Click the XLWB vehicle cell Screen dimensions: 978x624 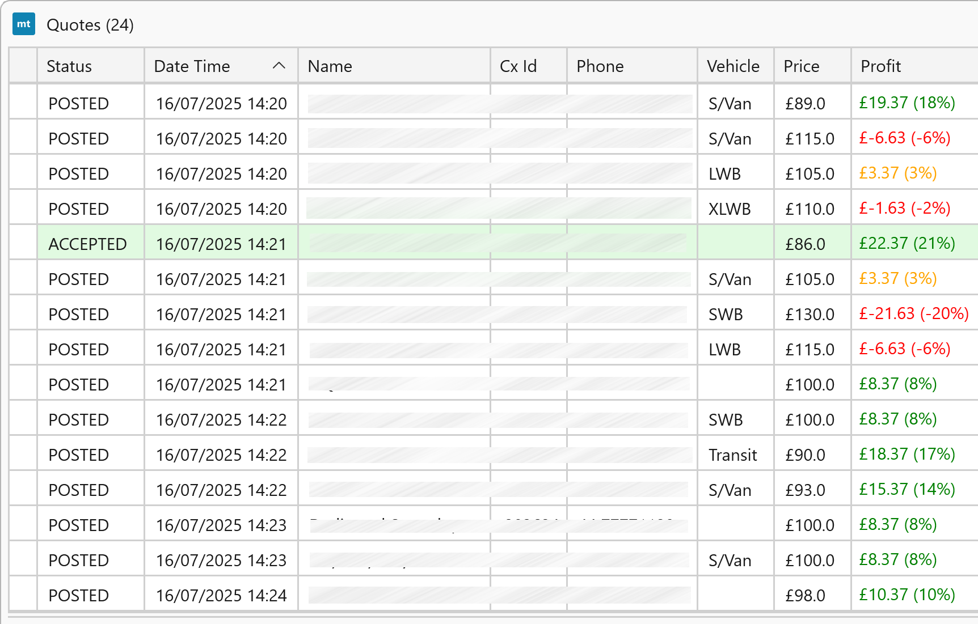pyautogui.click(x=730, y=209)
